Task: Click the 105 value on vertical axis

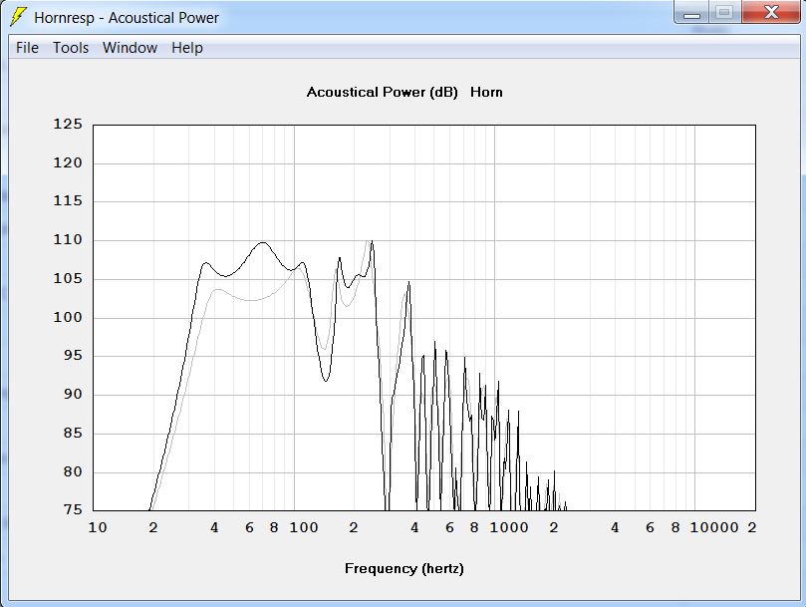Action: click(x=68, y=278)
